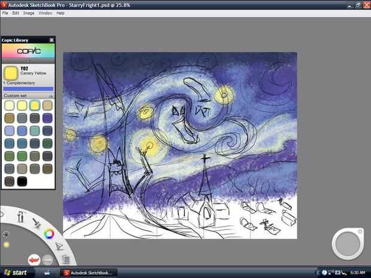This screenshot has width=371, height=278.
Task: Click the large Y02 Canary Yellow swatch
Action: pyautogui.click(x=11, y=73)
